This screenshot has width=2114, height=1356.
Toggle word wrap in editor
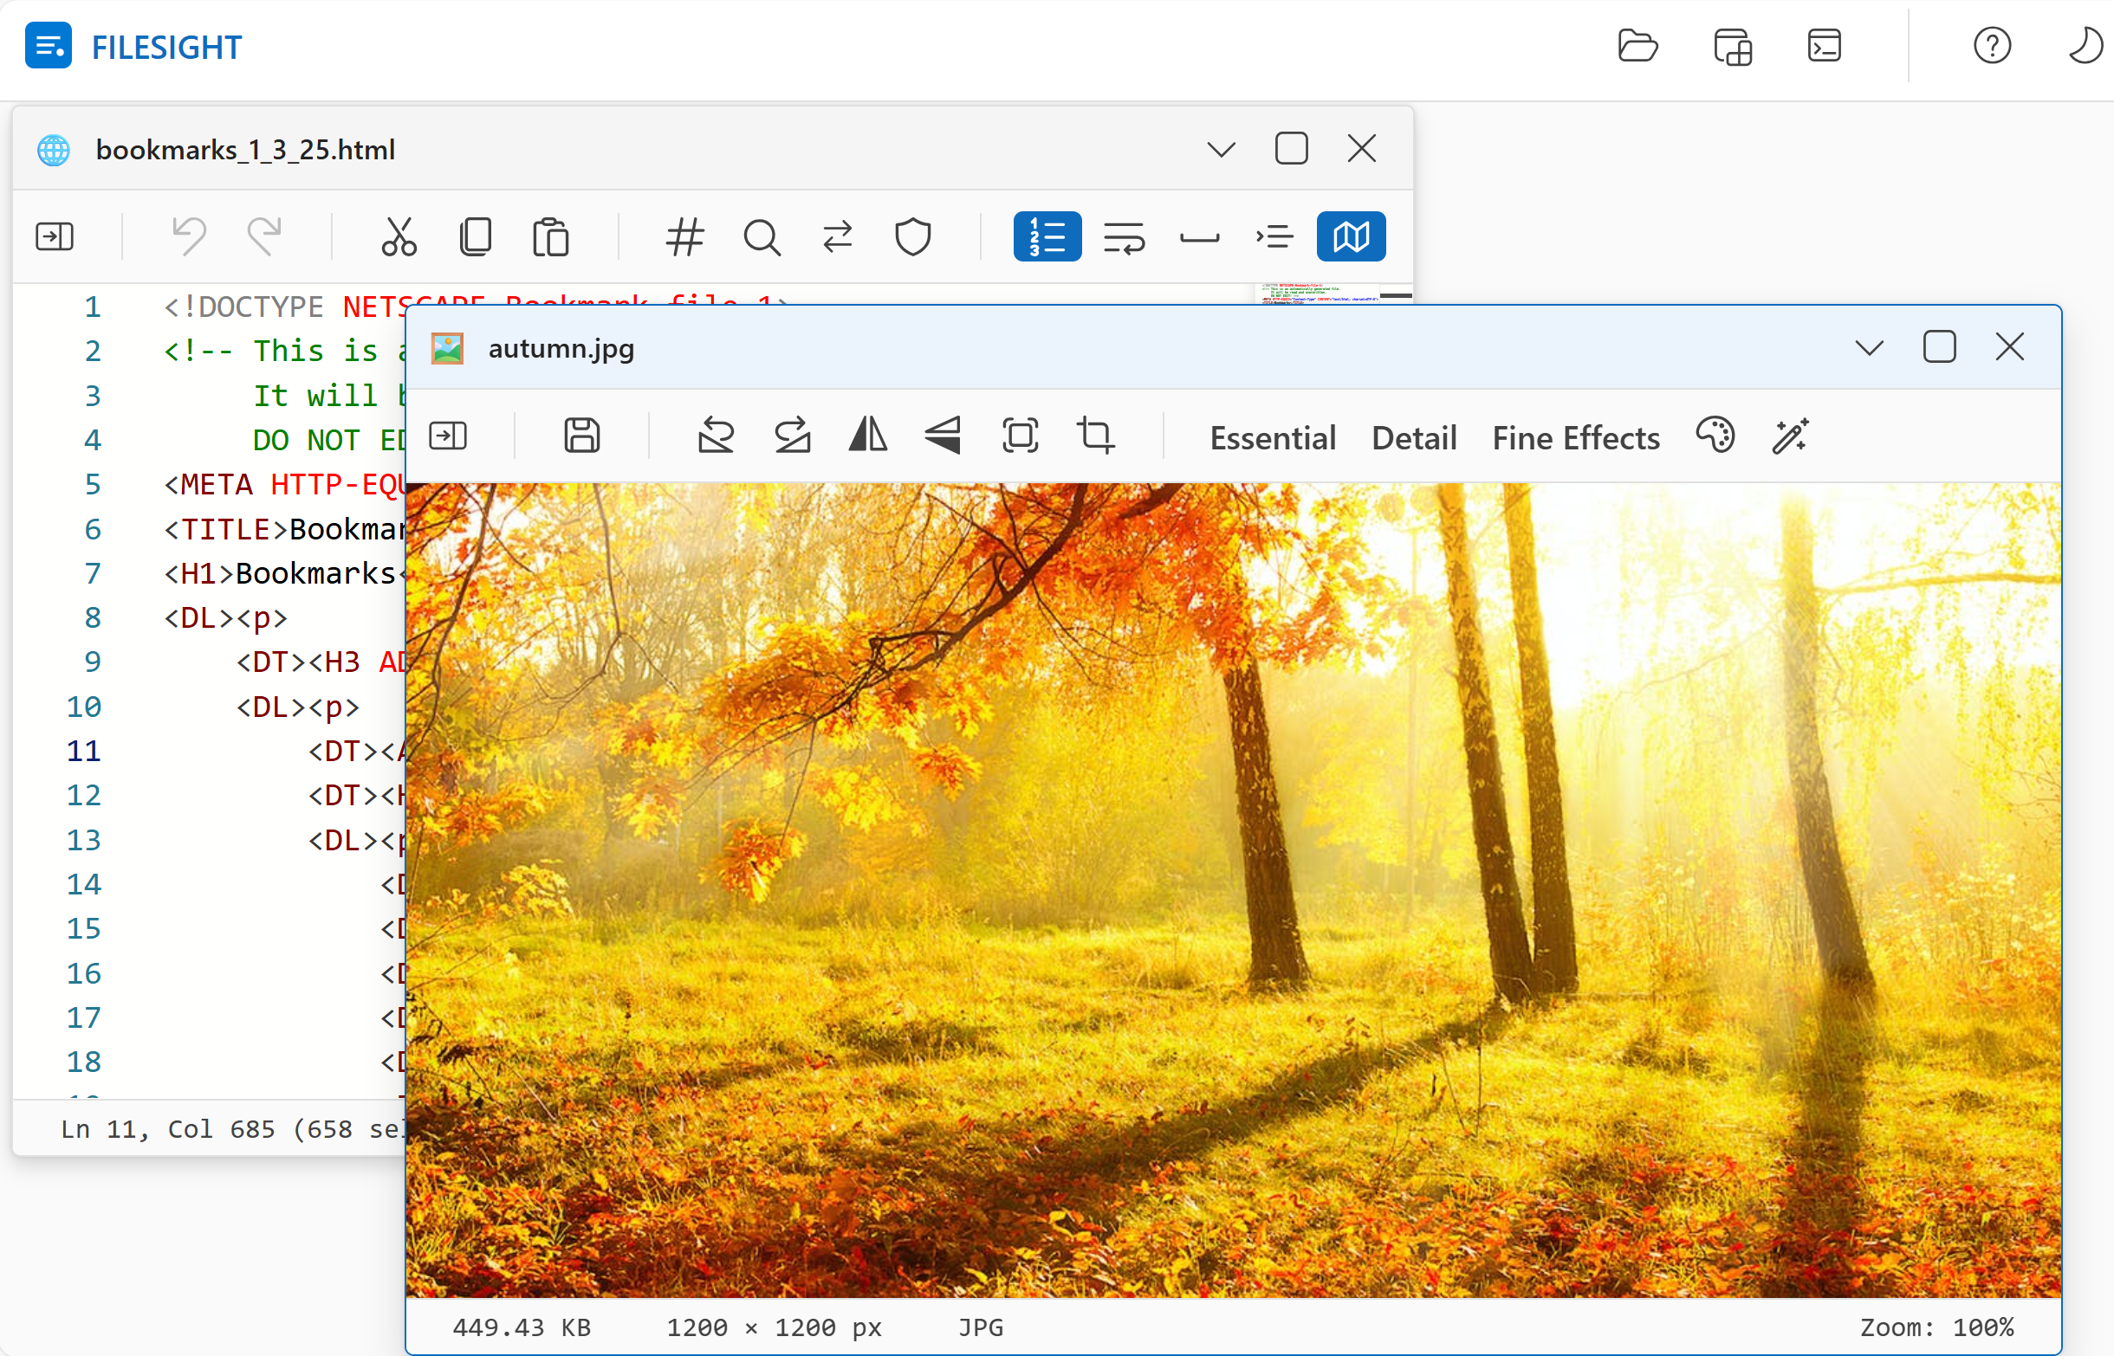(1123, 237)
